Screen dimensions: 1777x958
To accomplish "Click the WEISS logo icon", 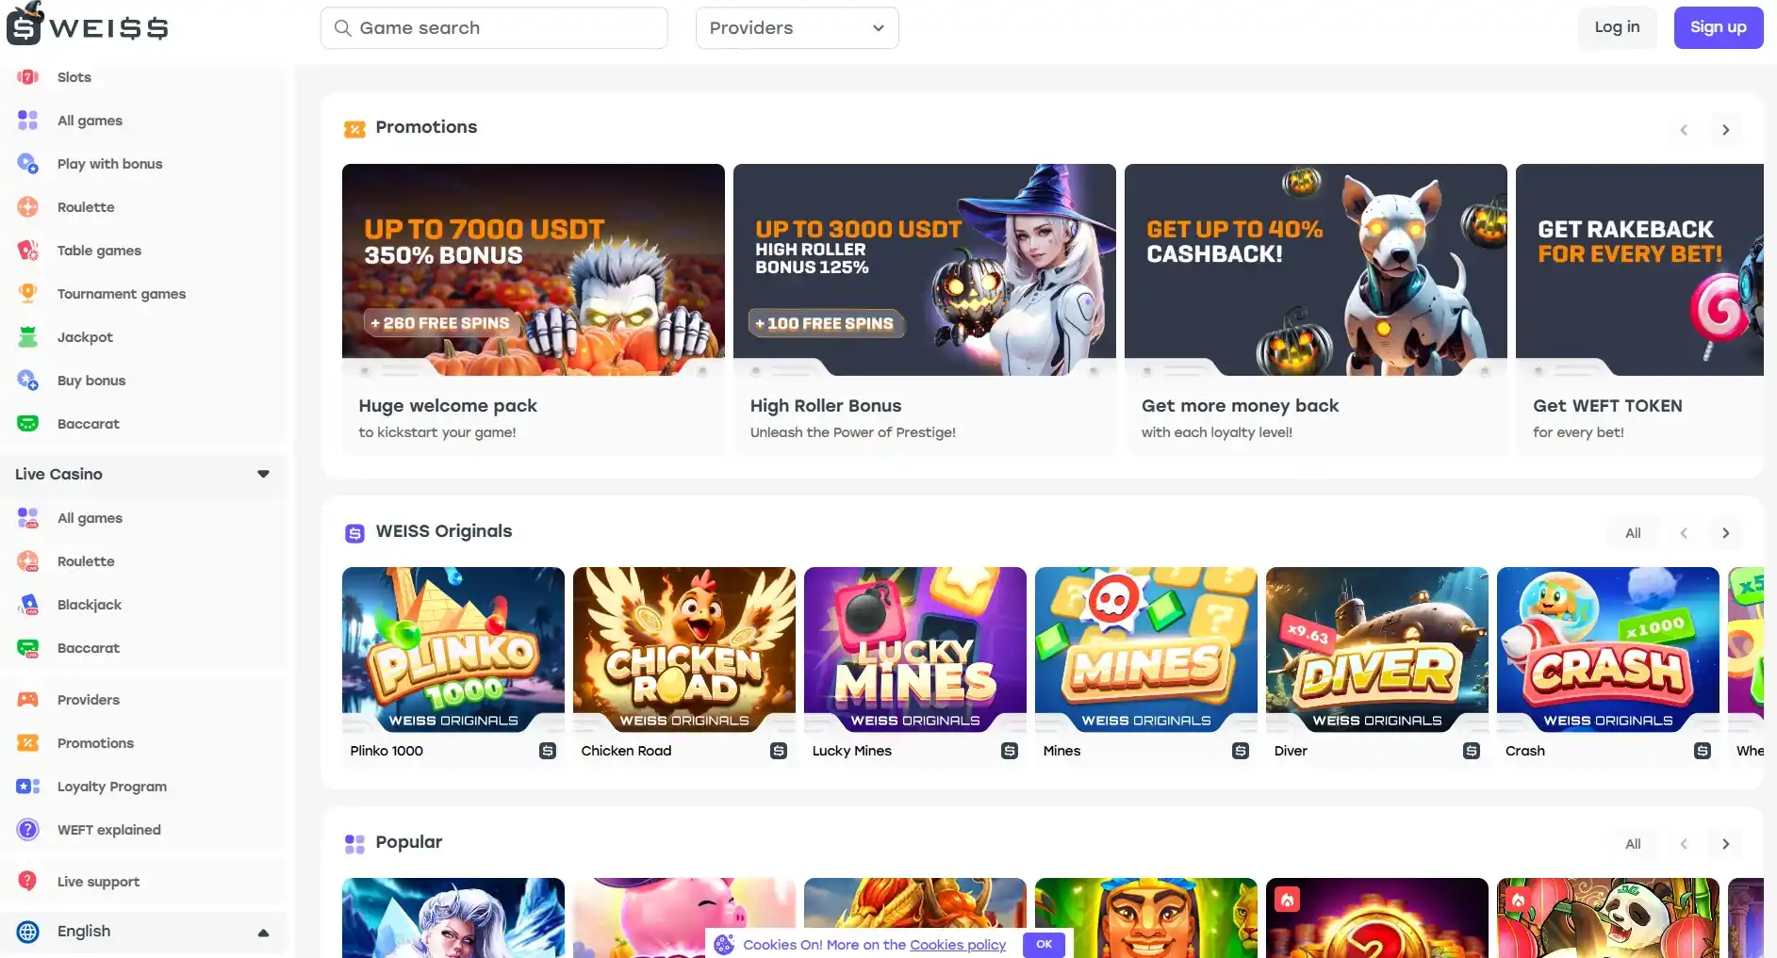I will coord(25,26).
